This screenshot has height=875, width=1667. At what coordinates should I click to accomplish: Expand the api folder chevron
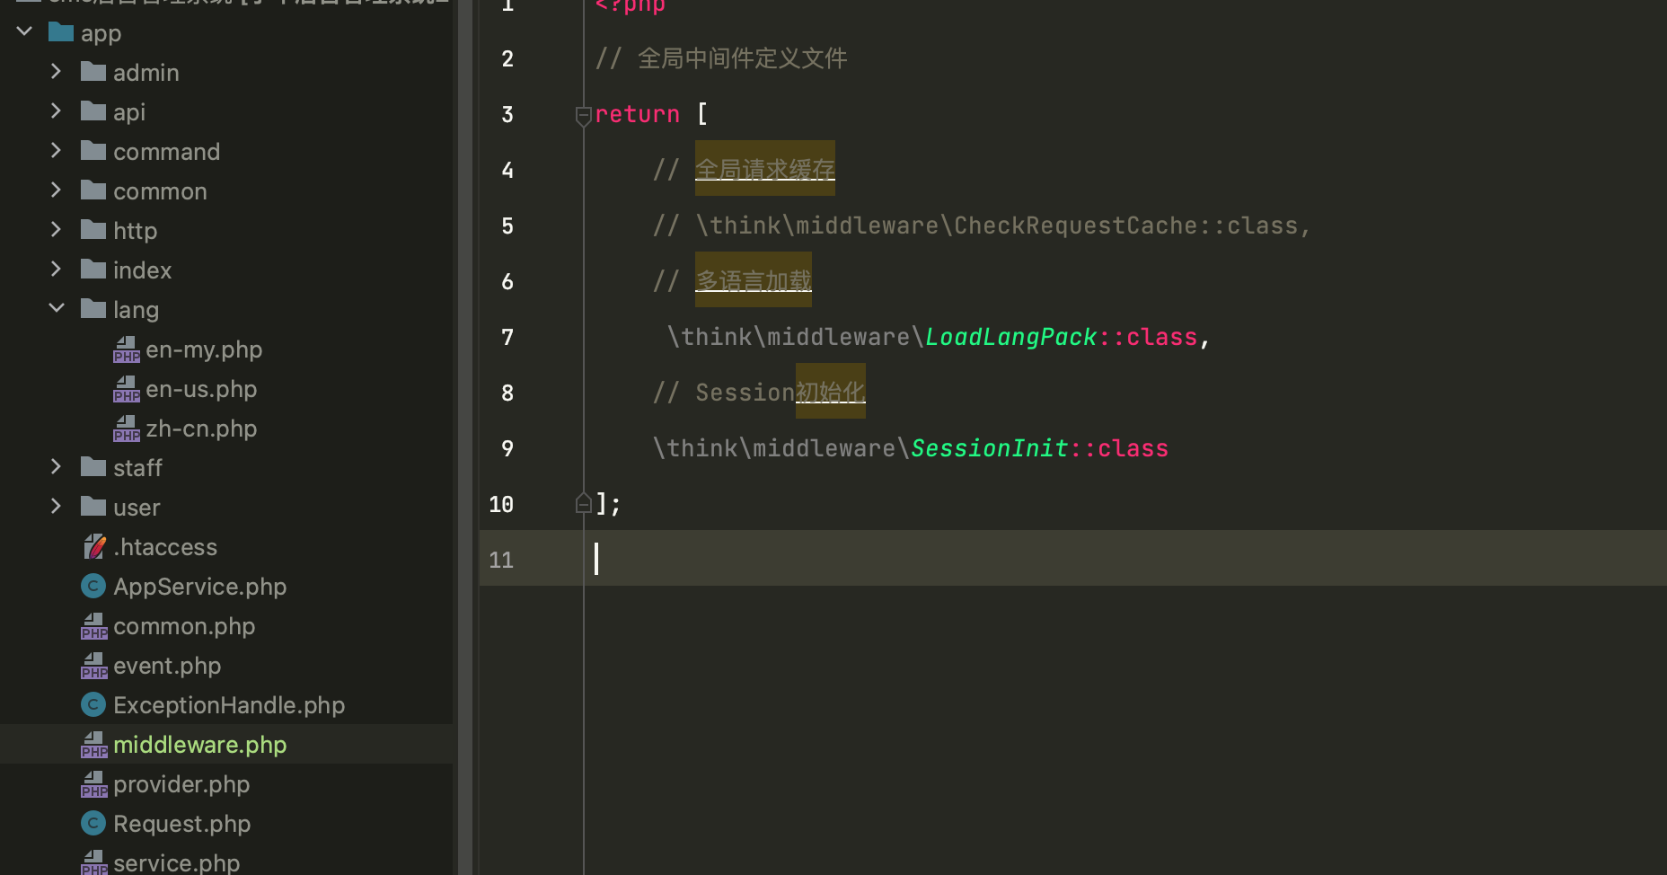tap(56, 111)
